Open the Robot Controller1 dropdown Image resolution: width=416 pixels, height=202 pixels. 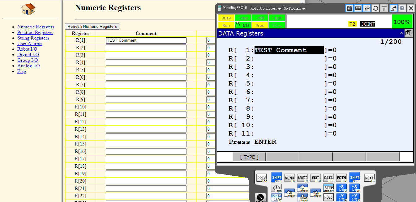(x=265, y=8)
